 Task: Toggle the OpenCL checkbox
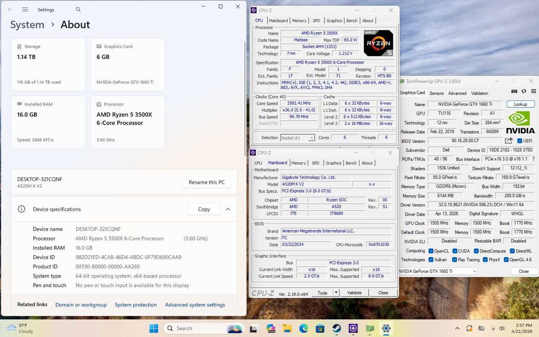tap(431, 251)
